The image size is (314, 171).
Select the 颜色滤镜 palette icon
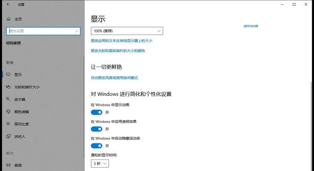click(8, 112)
